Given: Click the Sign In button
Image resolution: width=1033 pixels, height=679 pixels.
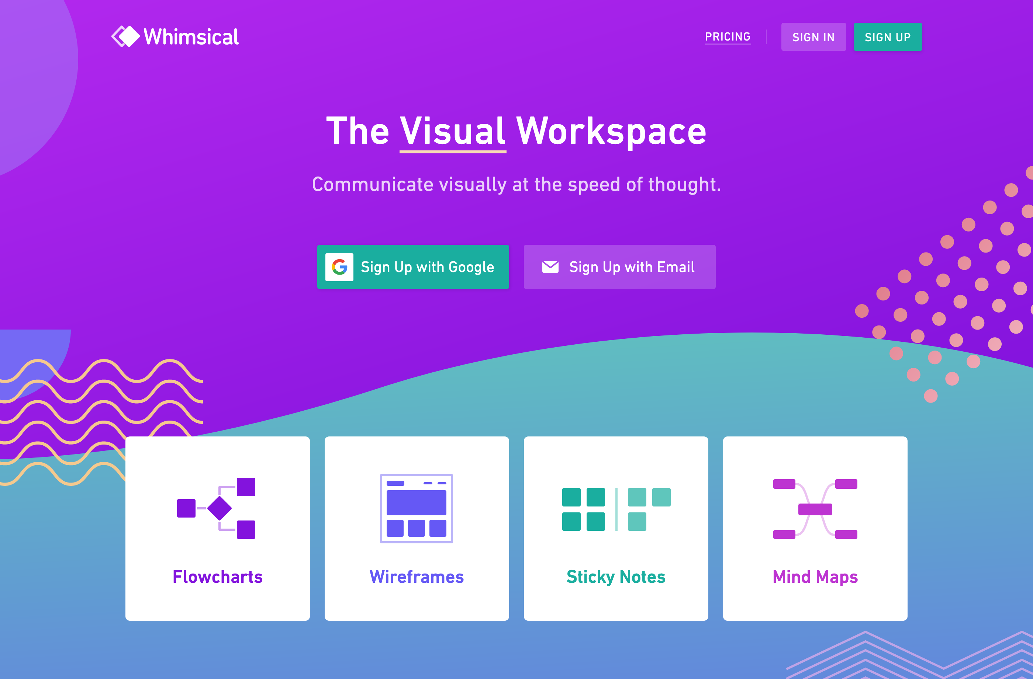Looking at the screenshot, I should pos(813,37).
